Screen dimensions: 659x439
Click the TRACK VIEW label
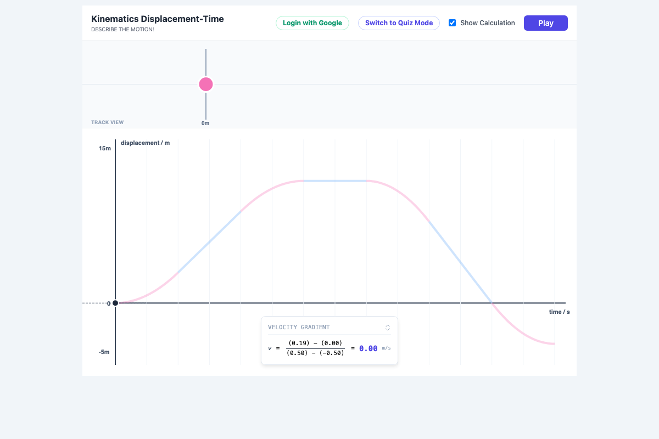(x=108, y=122)
